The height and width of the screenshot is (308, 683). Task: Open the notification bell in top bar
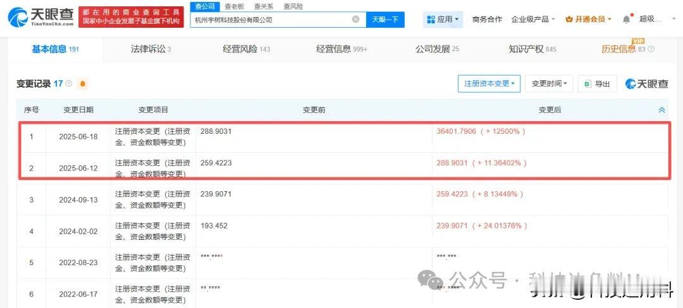(x=626, y=20)
